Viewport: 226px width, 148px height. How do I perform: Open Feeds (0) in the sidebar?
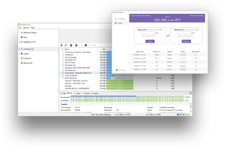pyautogui.click(x=26, y=58)
